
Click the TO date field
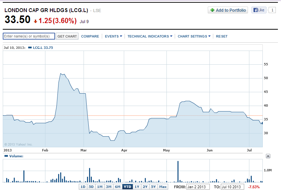[x=233, y=187]
